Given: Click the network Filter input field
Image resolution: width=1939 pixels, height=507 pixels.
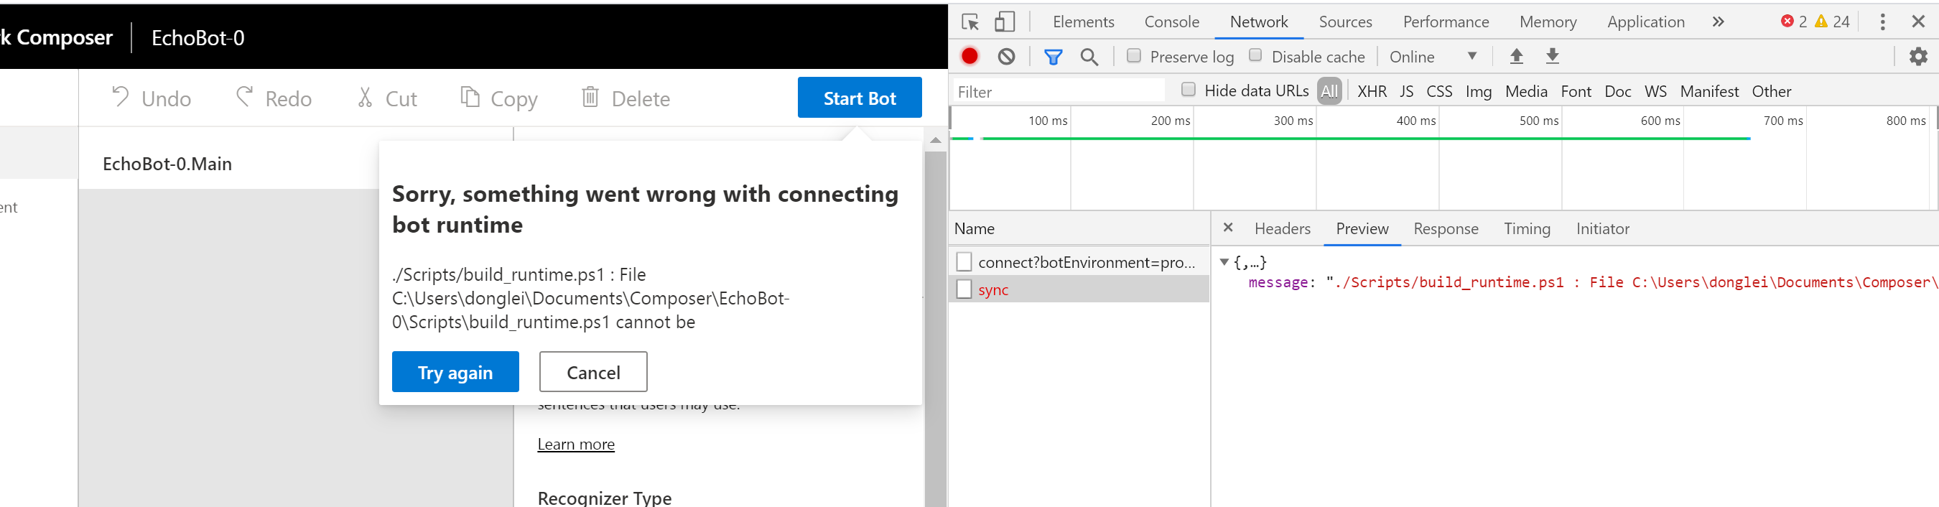Looking at the screenshot, I should click(1059, 91).
